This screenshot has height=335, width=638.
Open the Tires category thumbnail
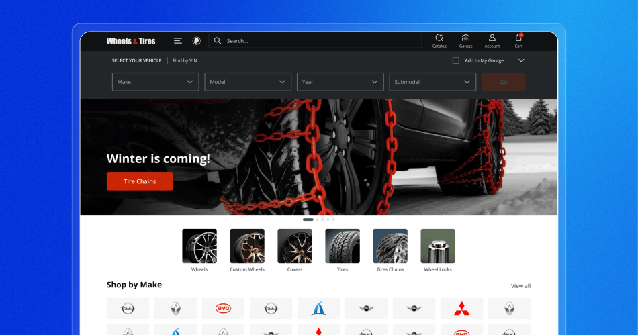click(343, 246)
